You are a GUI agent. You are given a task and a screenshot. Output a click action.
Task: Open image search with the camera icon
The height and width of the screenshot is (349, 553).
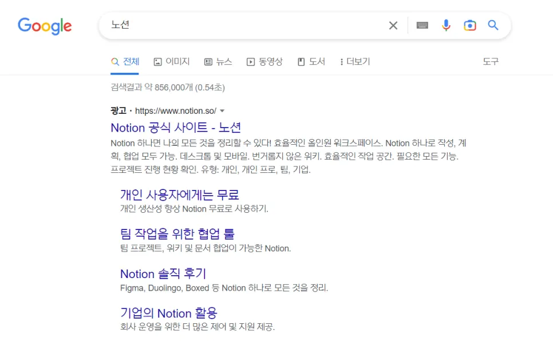pyautogui.click(x=470, y=25)
